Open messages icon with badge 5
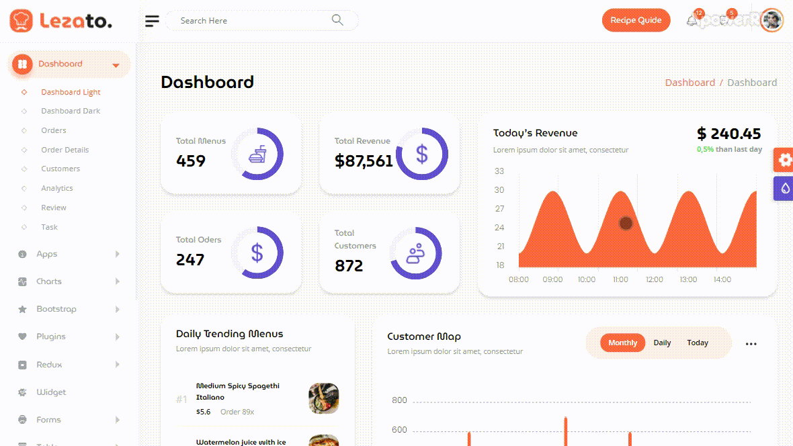 (x=725, y=20)
